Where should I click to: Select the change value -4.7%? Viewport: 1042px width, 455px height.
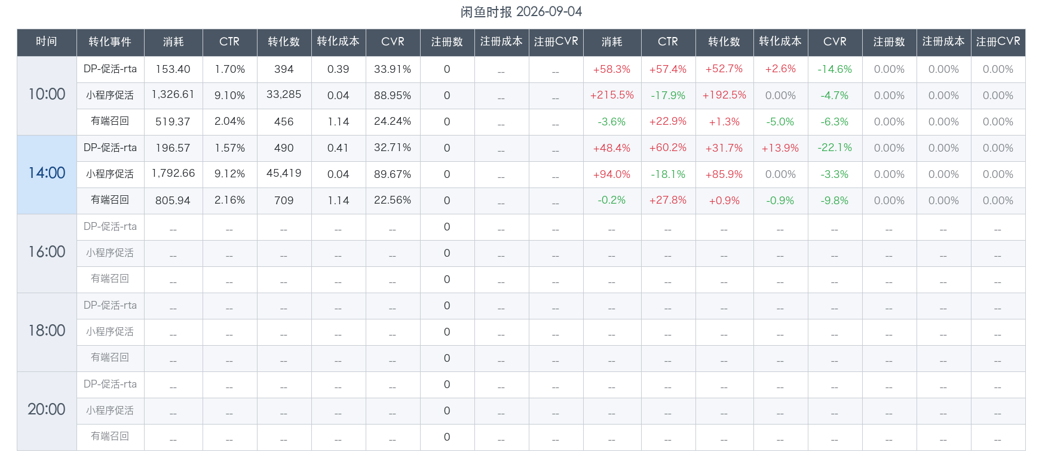[x=835, y=96]
